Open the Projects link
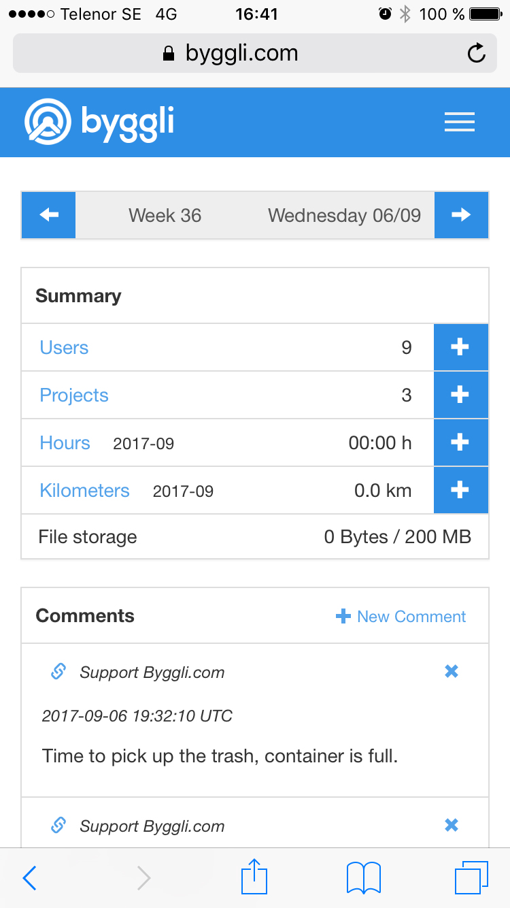This screenshot has width=510, height=908. 74,395
